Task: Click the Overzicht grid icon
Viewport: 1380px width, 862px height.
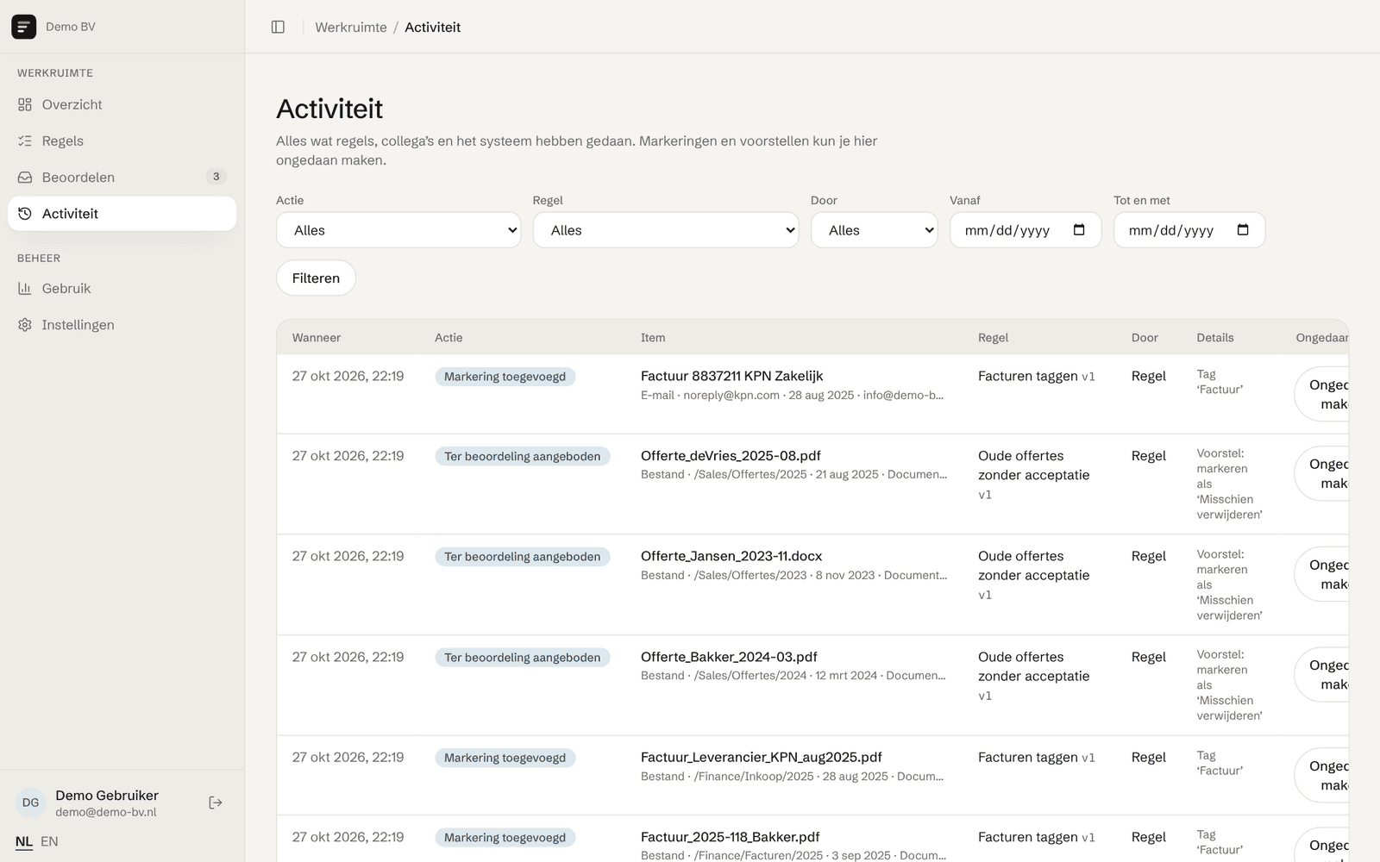Action: pyautogui.click(x=25, y=104)
